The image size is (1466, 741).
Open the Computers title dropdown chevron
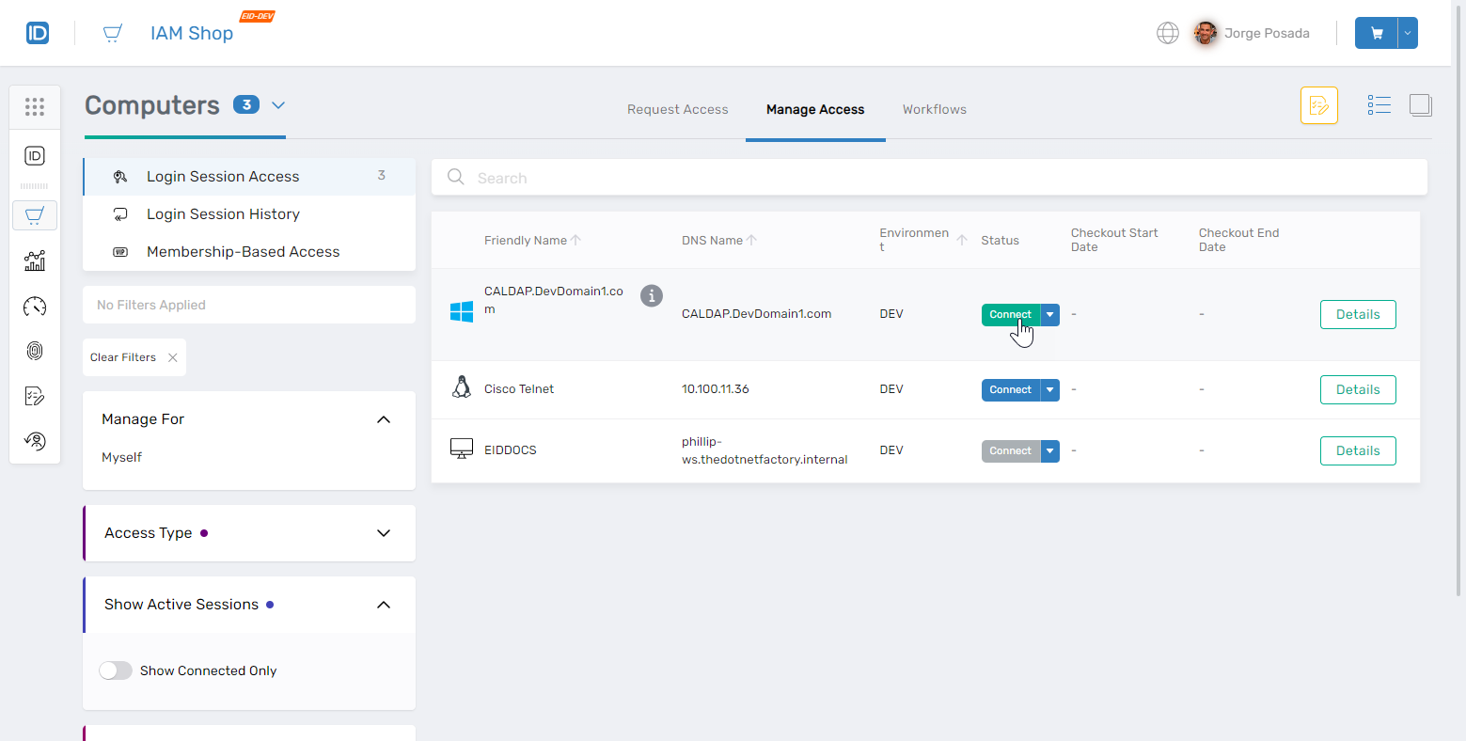pyautogui.click(x=278, y=105)
